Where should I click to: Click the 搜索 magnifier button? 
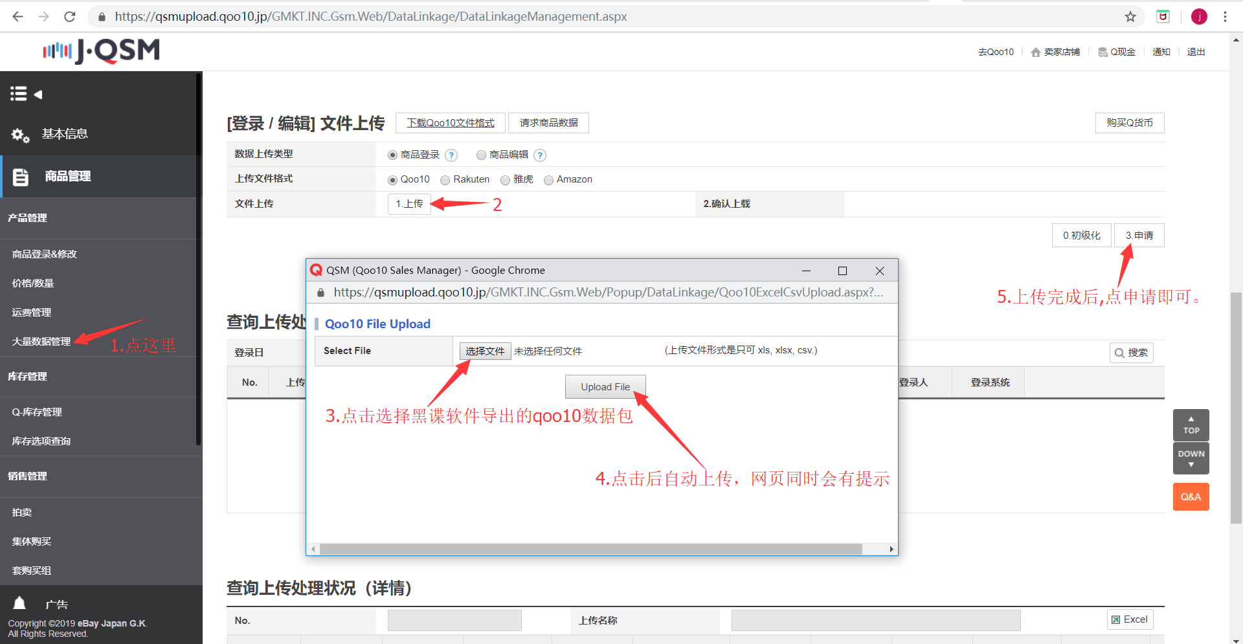(x=1131, y=353)
